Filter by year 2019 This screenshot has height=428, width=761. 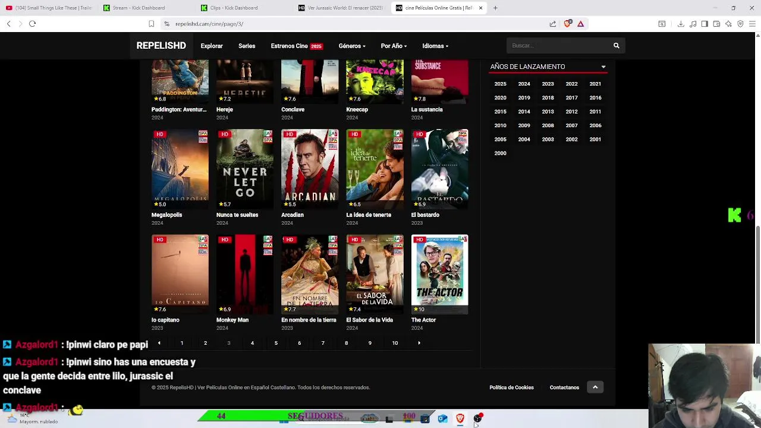click(524, 97)
